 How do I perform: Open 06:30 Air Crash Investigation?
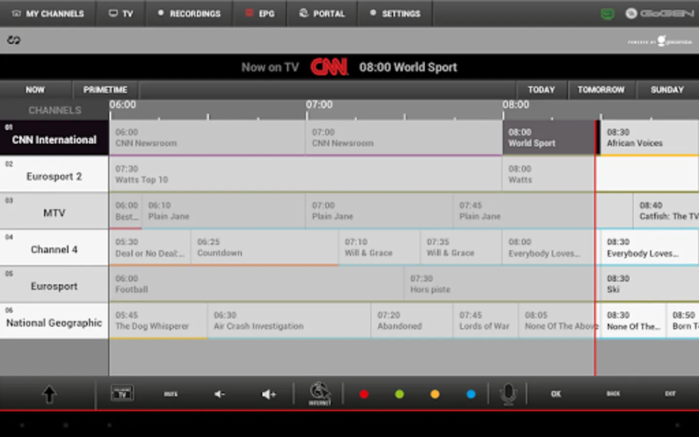289,321
